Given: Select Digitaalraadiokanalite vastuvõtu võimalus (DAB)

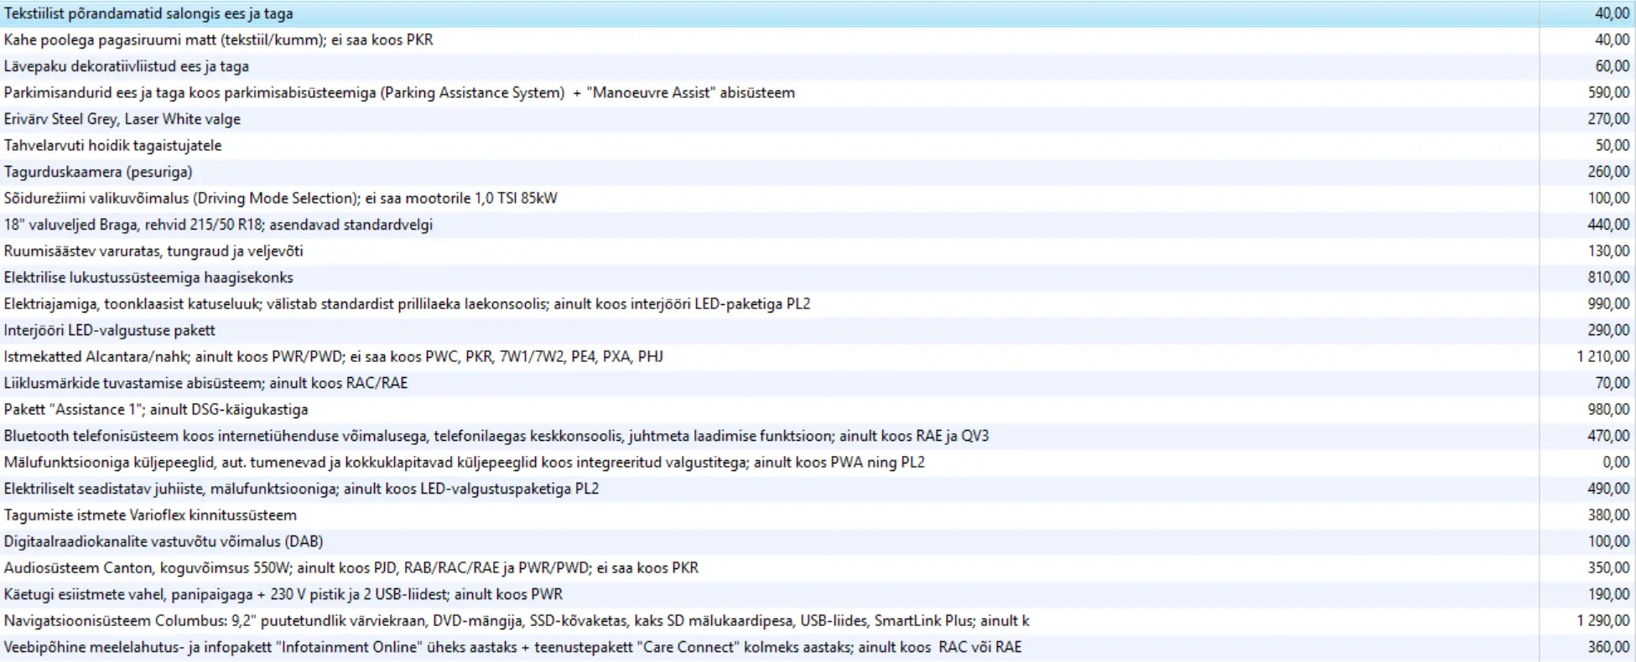Looking at the screenshot, I should 164,541.
